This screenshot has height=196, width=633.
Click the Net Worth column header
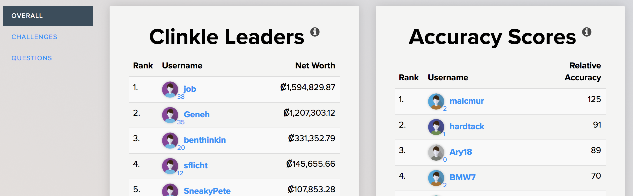pyautogui.click(x=315, y=66)
